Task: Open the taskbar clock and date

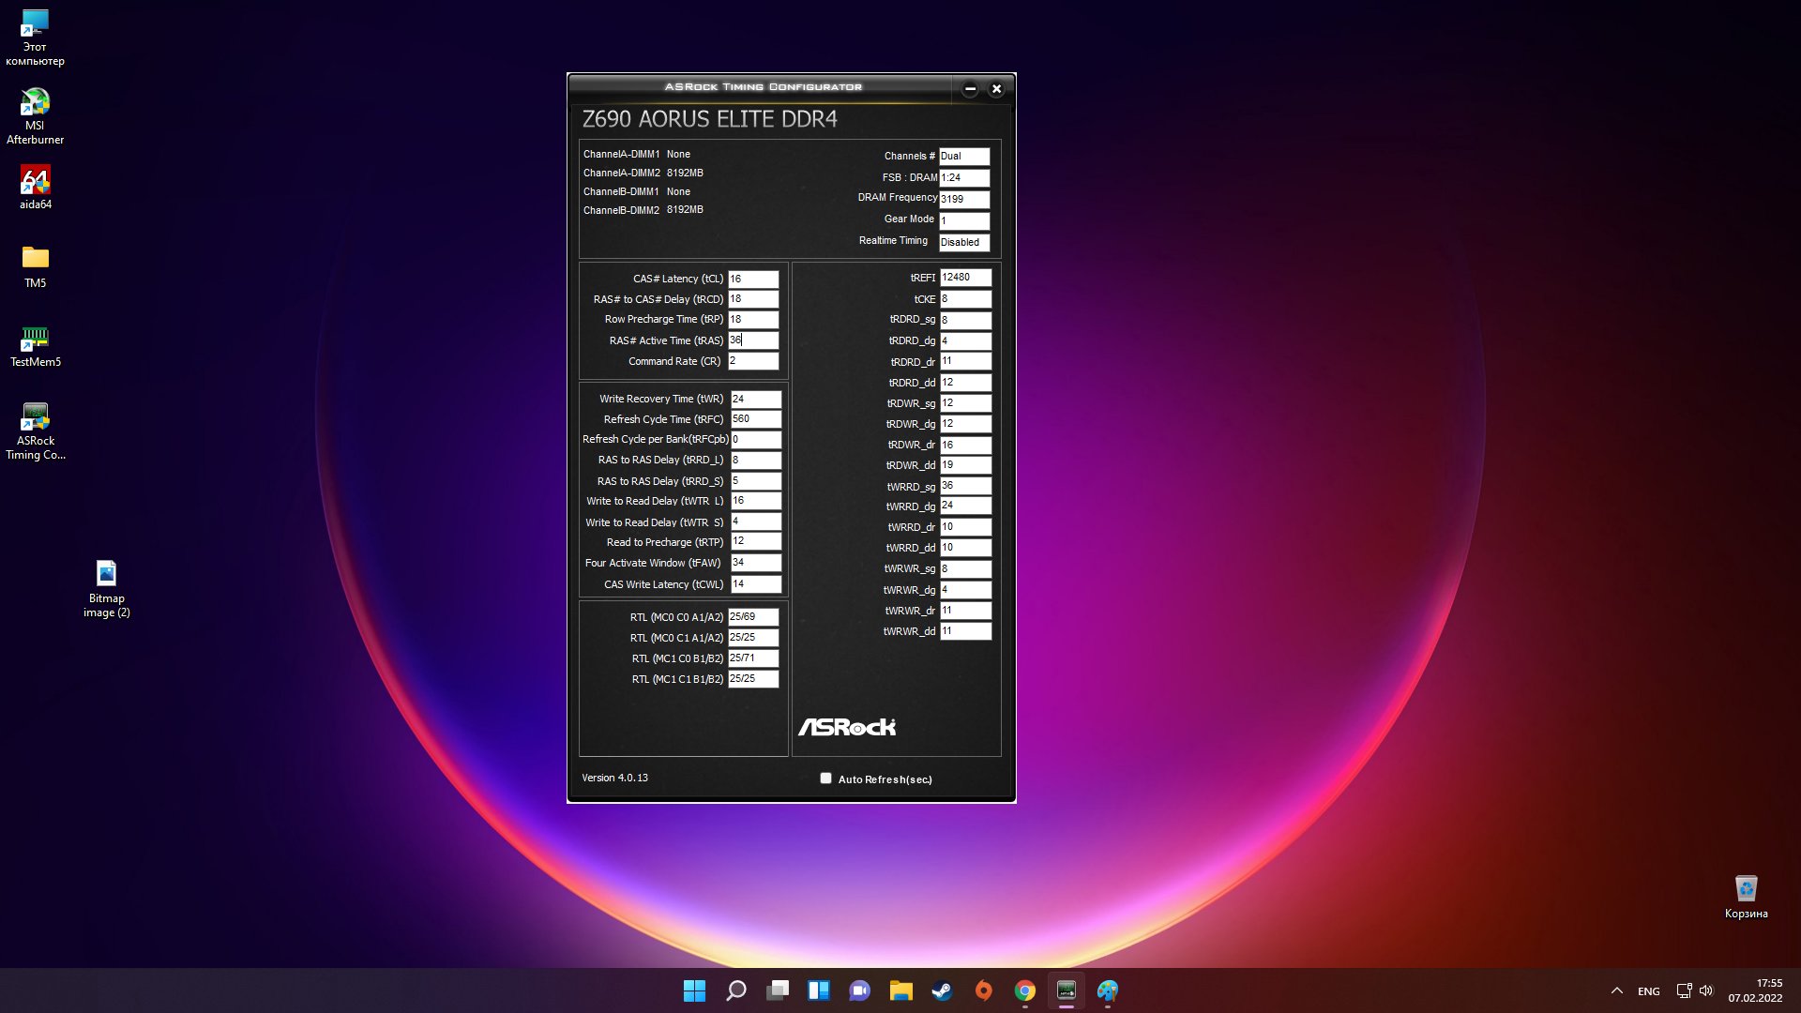Action: point(1755,990)
